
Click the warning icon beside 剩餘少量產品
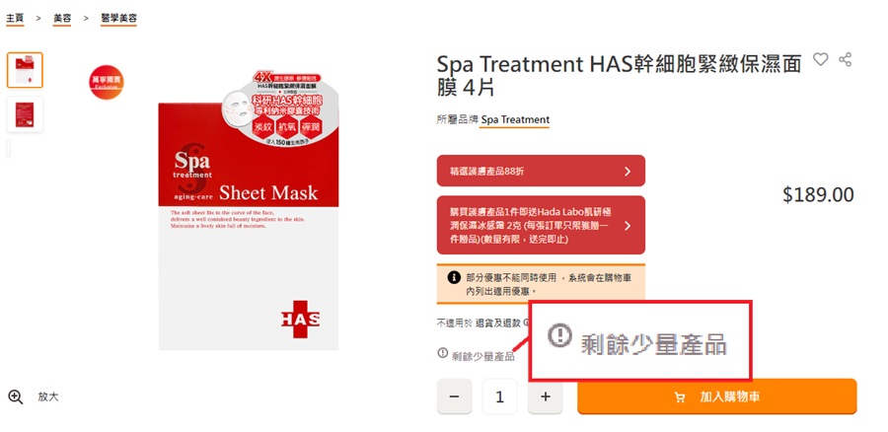(x=443, y=353)
